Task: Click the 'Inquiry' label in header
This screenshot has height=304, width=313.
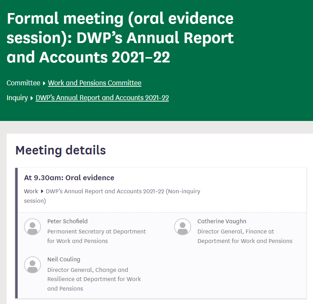Action: (17, 98)
